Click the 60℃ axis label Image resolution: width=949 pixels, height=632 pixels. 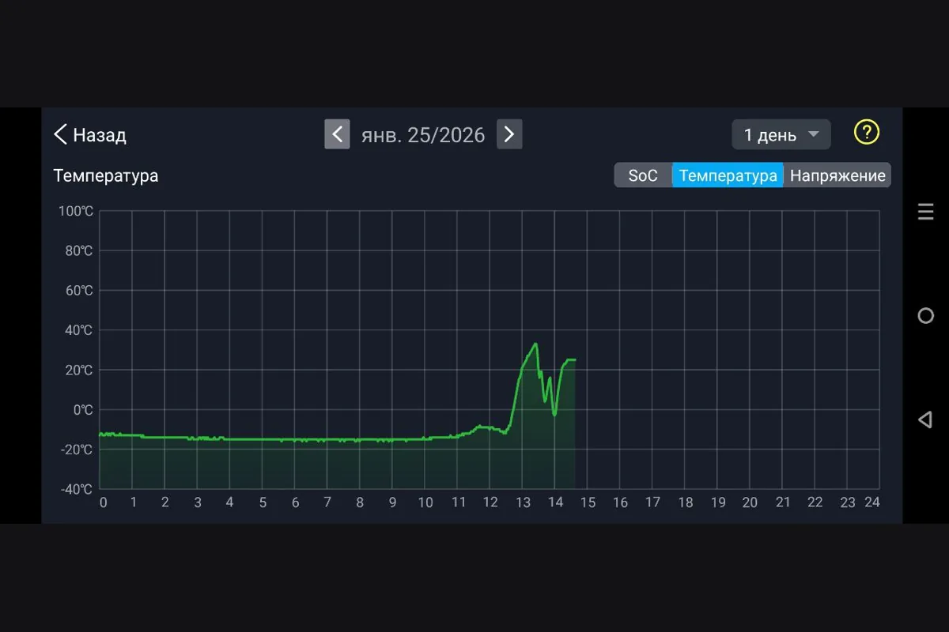point(78,291)
